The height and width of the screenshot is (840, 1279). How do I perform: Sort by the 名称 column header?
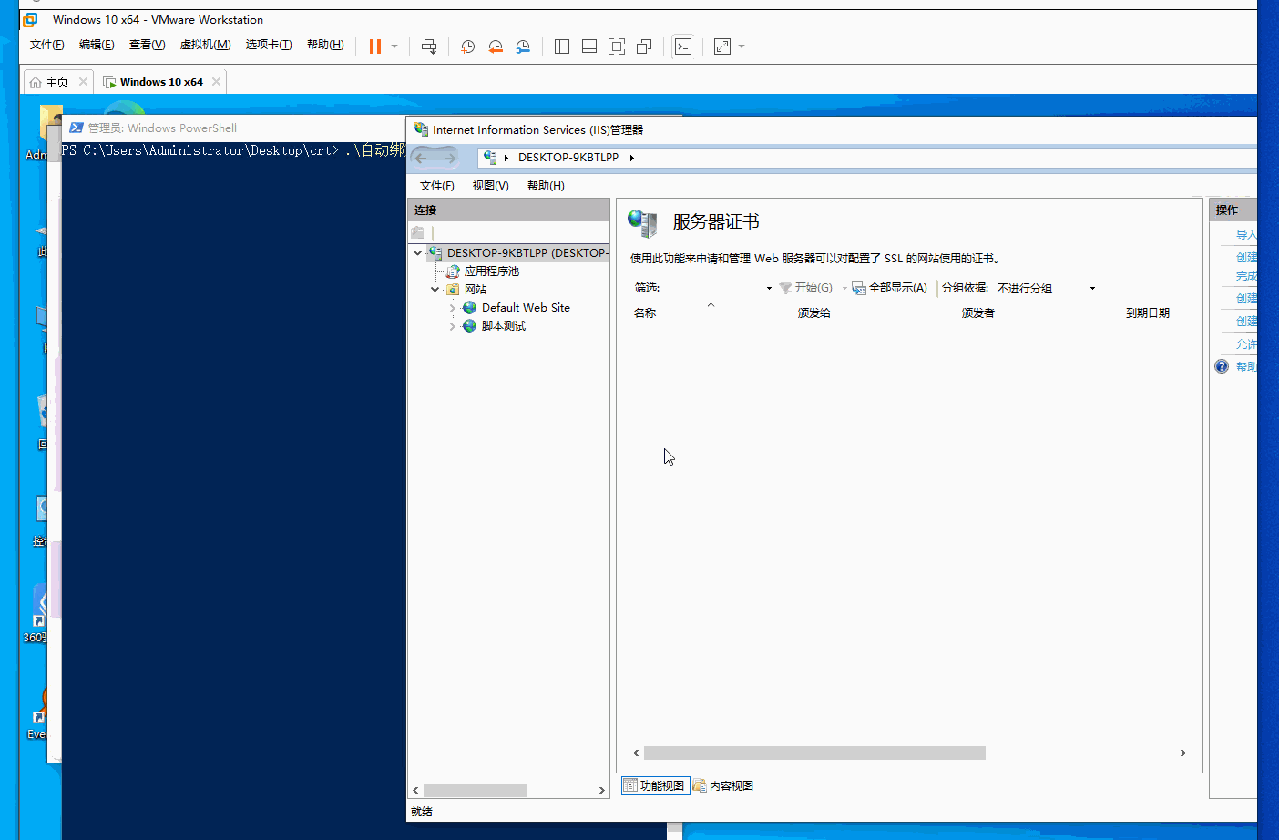(645, 313)
